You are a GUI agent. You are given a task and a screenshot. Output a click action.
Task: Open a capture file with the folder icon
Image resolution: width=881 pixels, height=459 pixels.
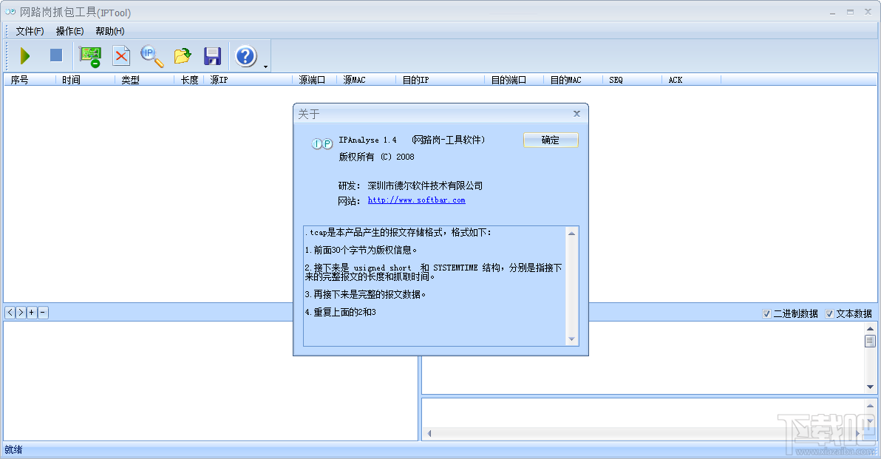pos(183,55)
